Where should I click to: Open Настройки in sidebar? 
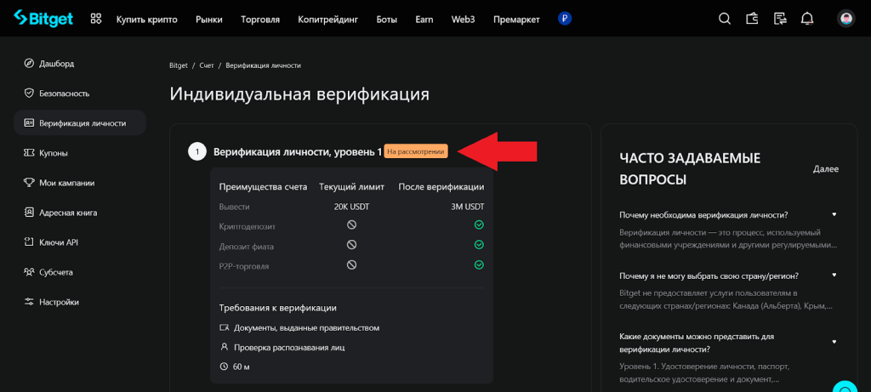[x=59, y=302]
